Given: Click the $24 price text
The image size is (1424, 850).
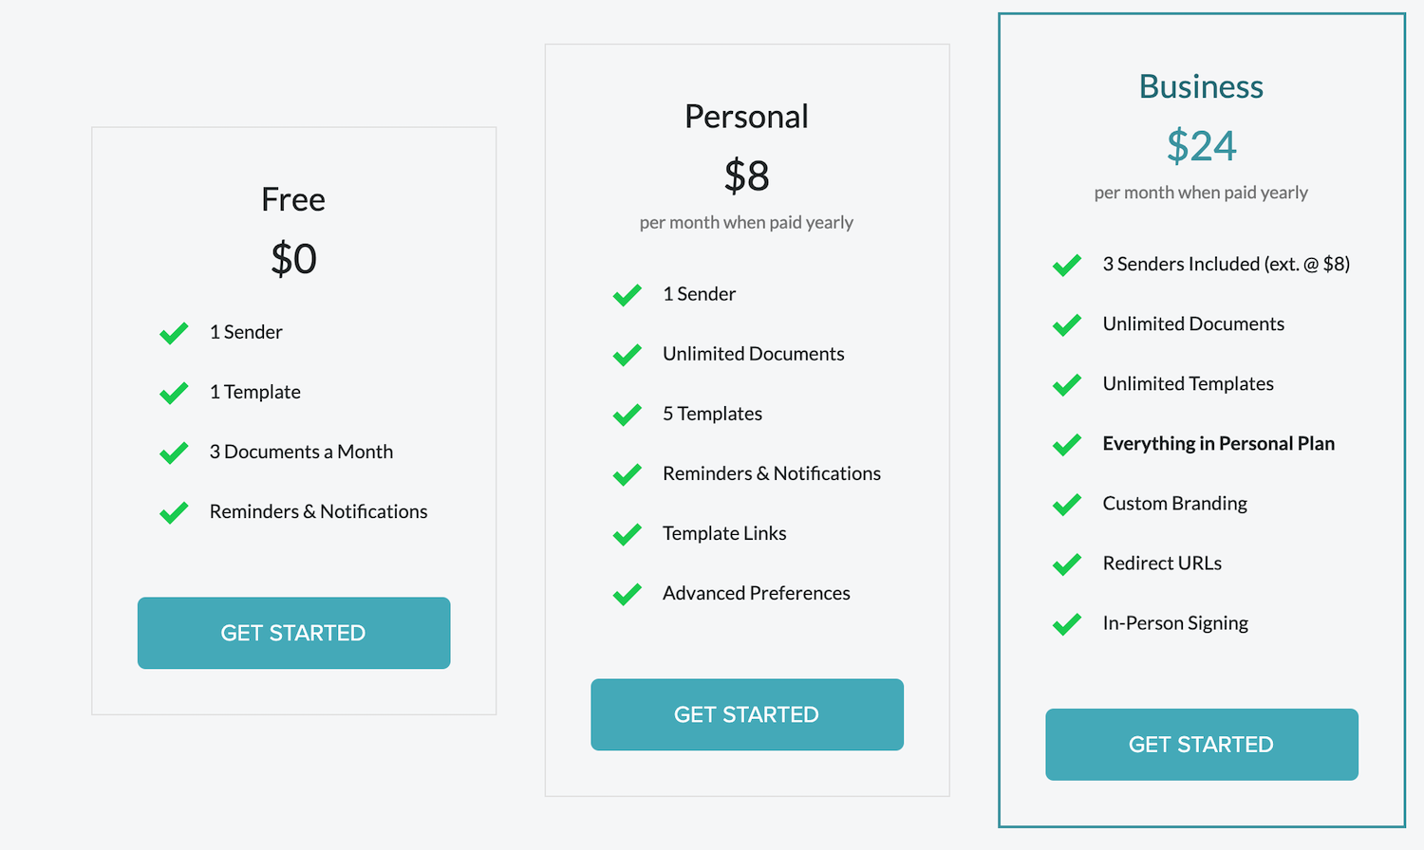Looking at the screenshot, I should coord(1201,146).
